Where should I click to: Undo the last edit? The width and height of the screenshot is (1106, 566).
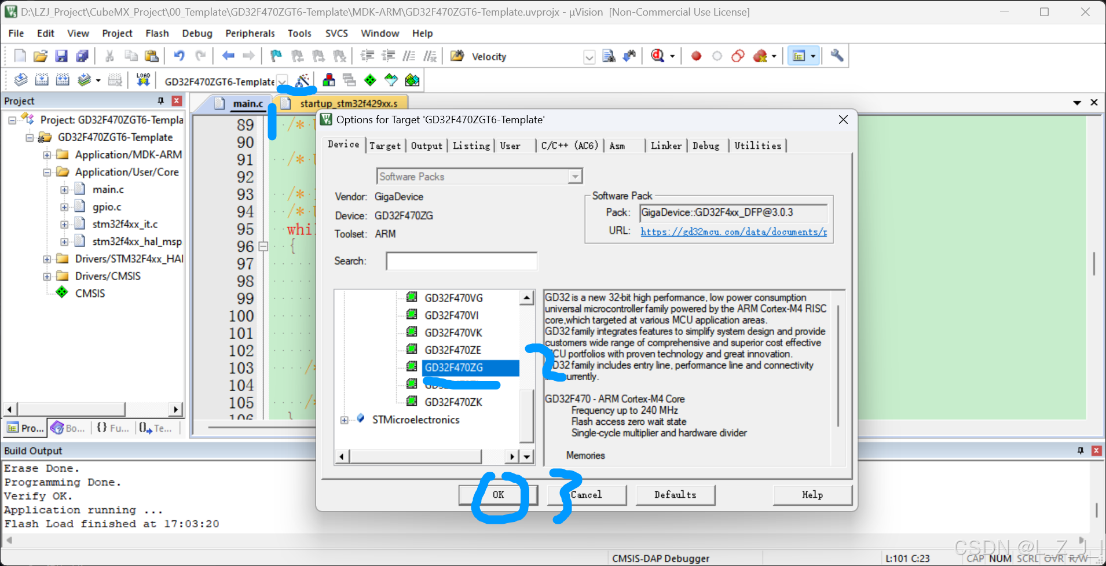pyautogui.click(x=180, y=56)
